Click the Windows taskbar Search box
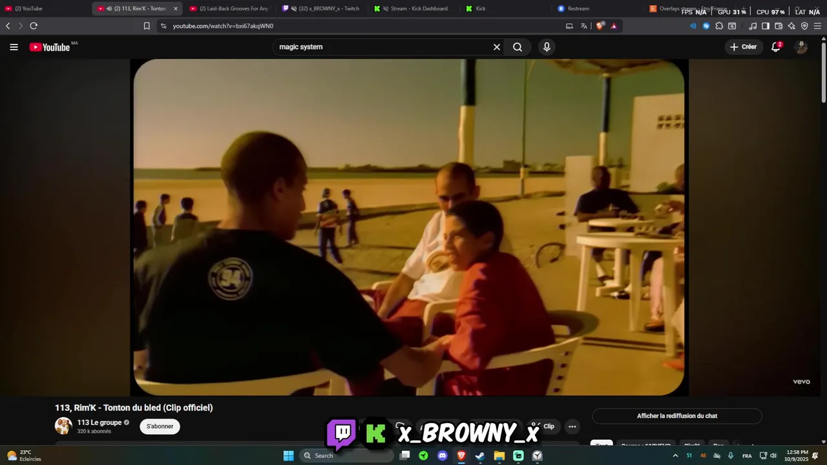Image resolution: width=827 pixels, height=465 pixels. (347, 455)
